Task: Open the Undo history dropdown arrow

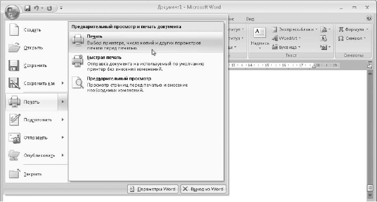Action: [x=42, y=9]
